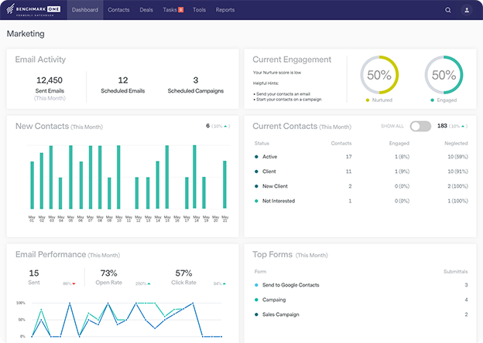
Task: Click the May 01 bar in chart
Action: 32,185
